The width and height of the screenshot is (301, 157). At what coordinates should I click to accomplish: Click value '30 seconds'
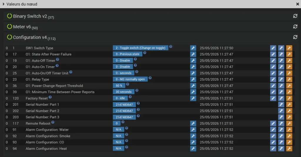pos(124,92)
